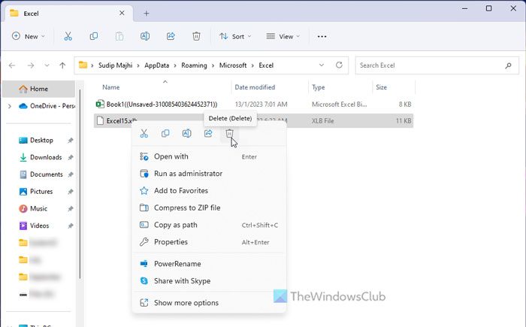The height and width of the screenshot is (327, 526).
Task: Choose Share with Skype
Action: point(209,281)
